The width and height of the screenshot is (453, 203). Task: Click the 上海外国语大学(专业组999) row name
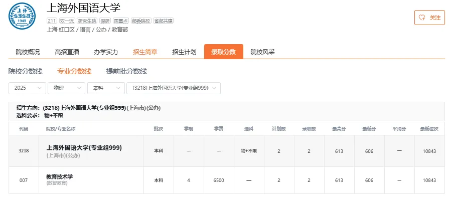pos(84,147)
